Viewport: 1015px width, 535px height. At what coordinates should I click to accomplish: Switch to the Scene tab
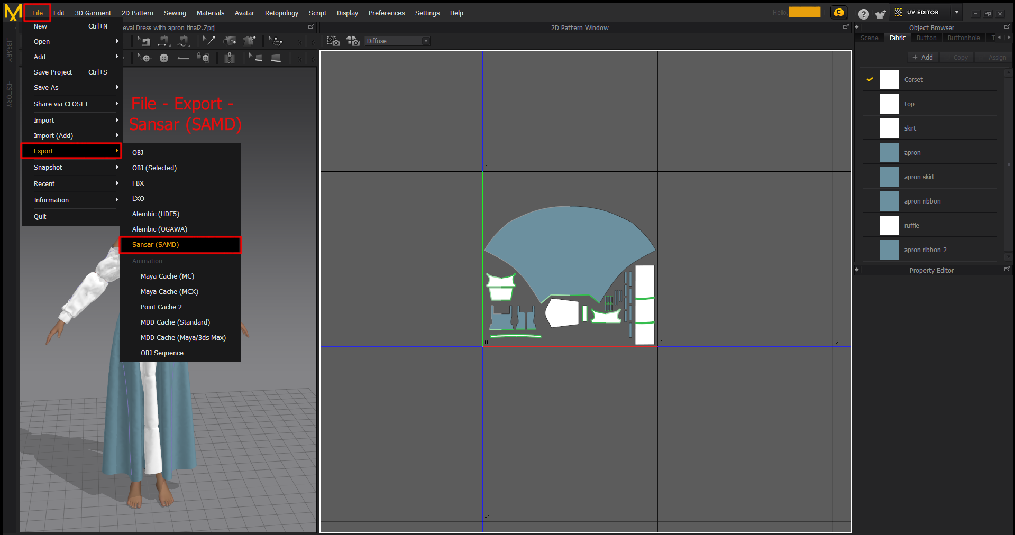pyautogui.click(x=869, y=38)
